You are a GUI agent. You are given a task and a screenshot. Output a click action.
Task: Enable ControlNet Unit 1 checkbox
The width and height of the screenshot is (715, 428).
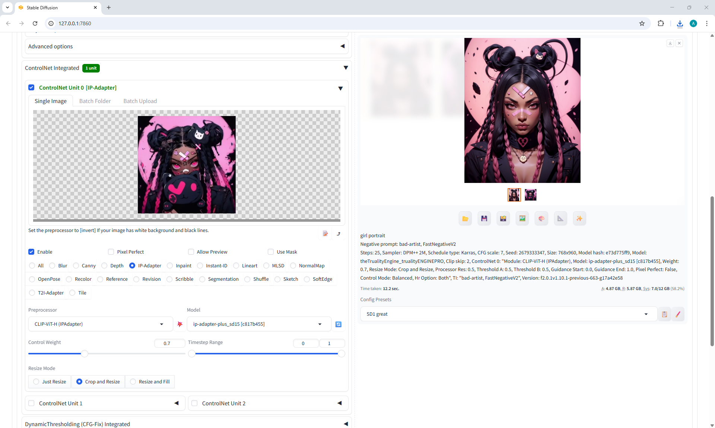[32, 403]
